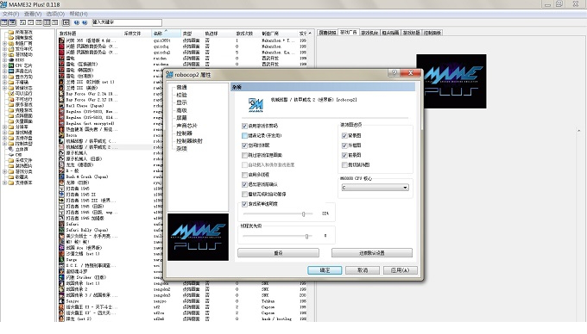Toggle the folder list toolbar button
Screen dimensions: 587x334
4,22
